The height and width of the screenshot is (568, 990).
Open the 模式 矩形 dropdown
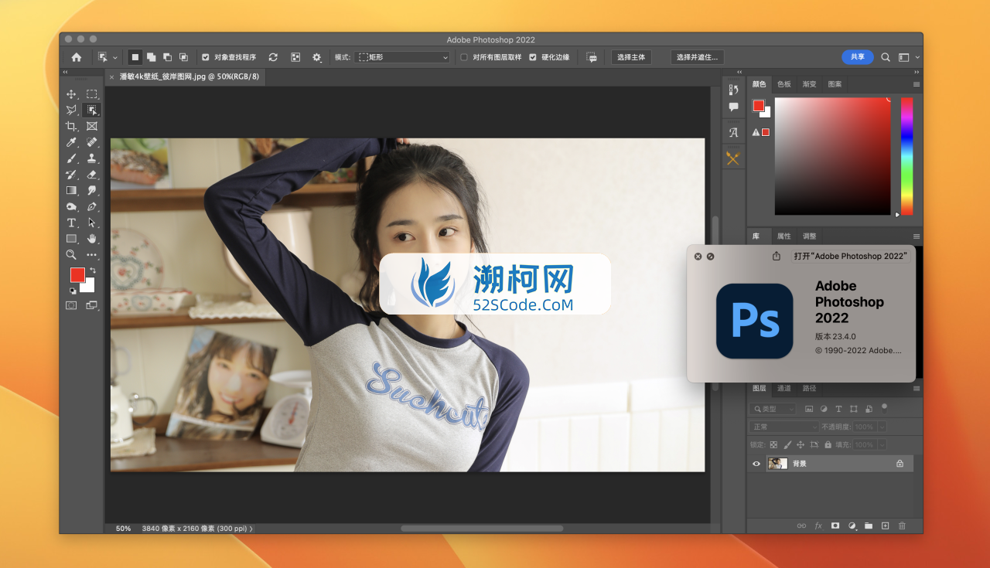pyautogui.click(x=402, y=57)
